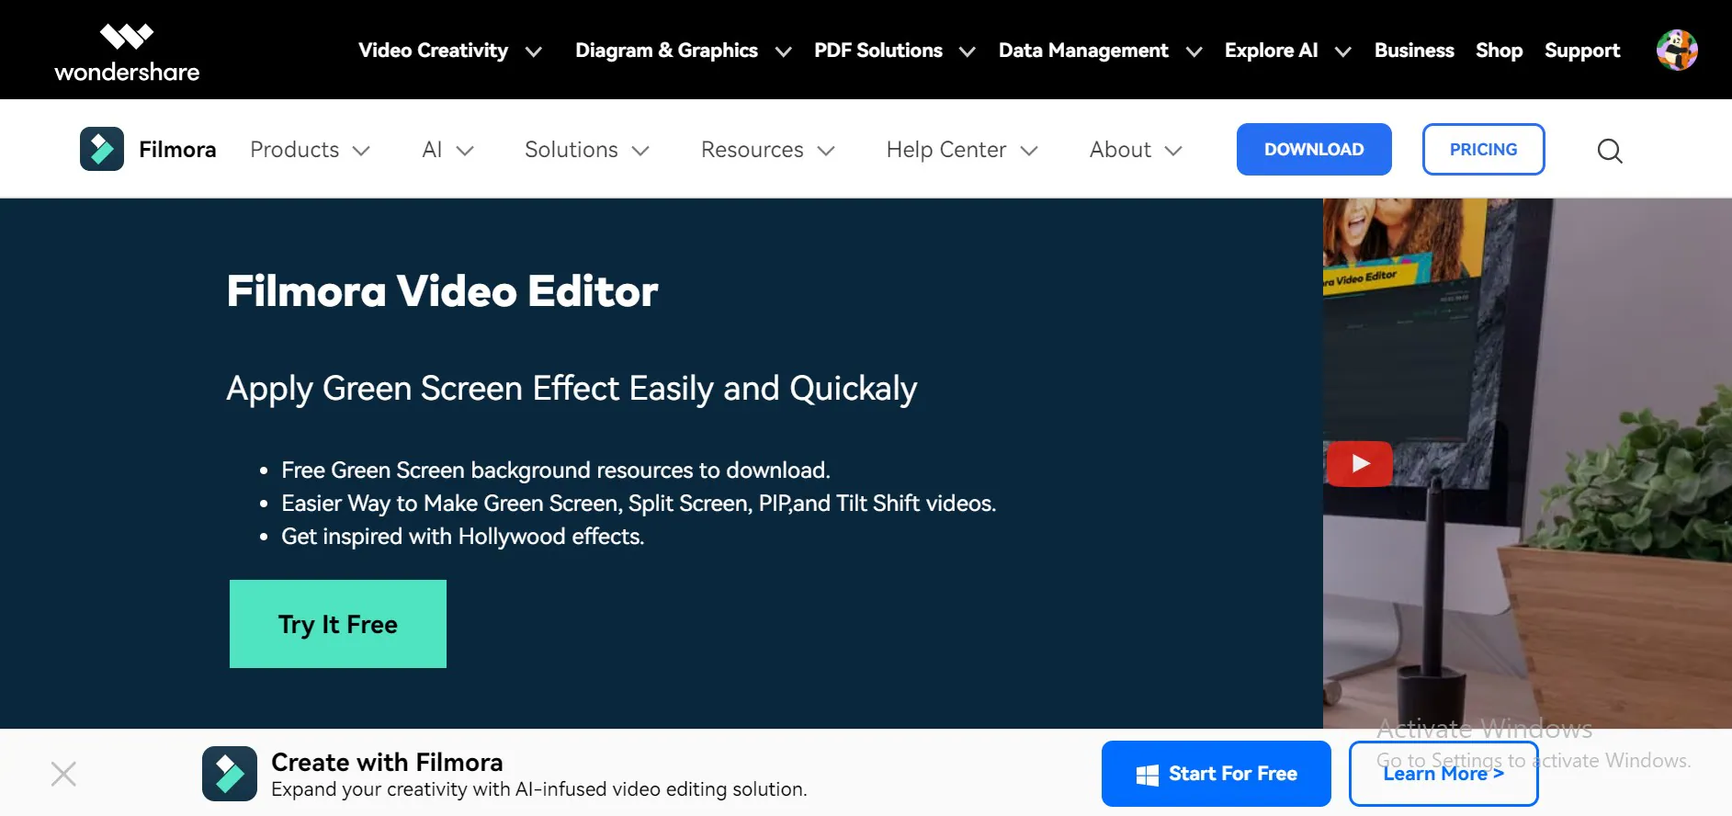Screen dimensions: 1732x816
Task: Expand the Explore AI chevron
Action: pos(1342,52)
